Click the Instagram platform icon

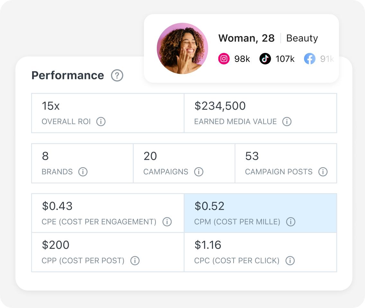[x=224, y=59]
